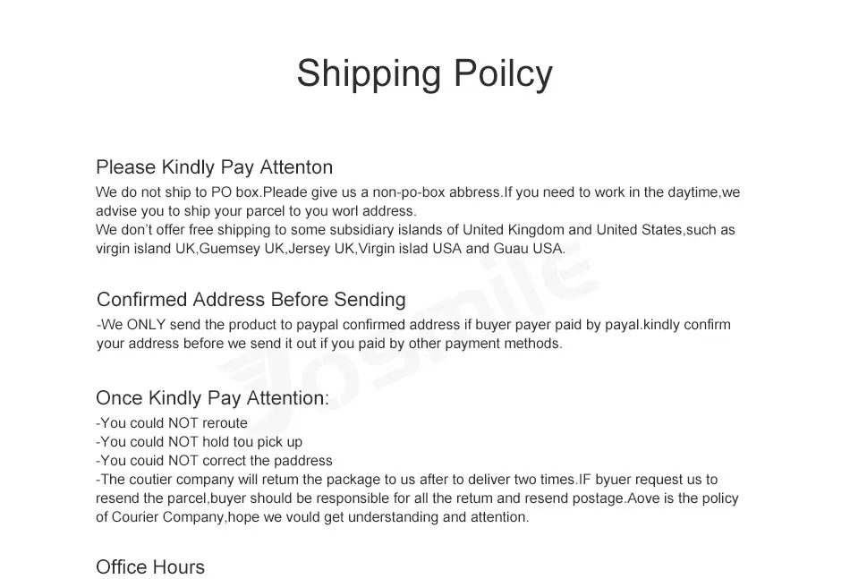The image size is (850, 579).
Task: Click the phrase non-po-box abbress
Action: point(437,192)
